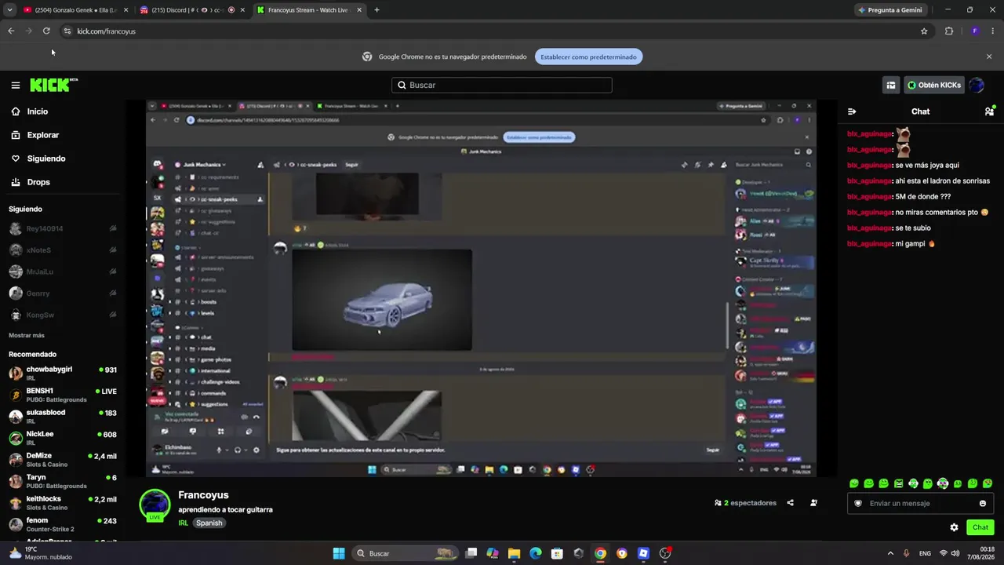
Task: Open volume control in system tray
Action: click(955, 553)
